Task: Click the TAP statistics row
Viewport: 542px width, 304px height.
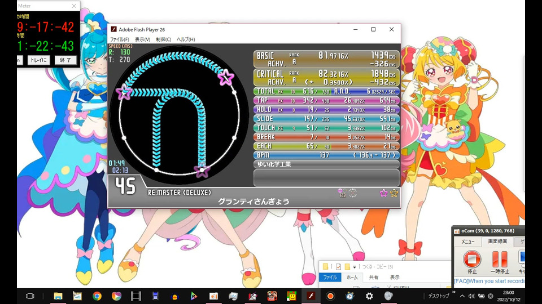Action: pos(326,100)
